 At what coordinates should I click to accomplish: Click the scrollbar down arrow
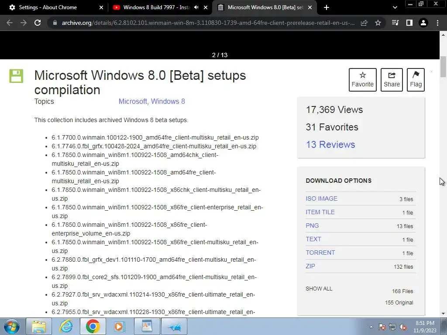click(x=443, y=314)
